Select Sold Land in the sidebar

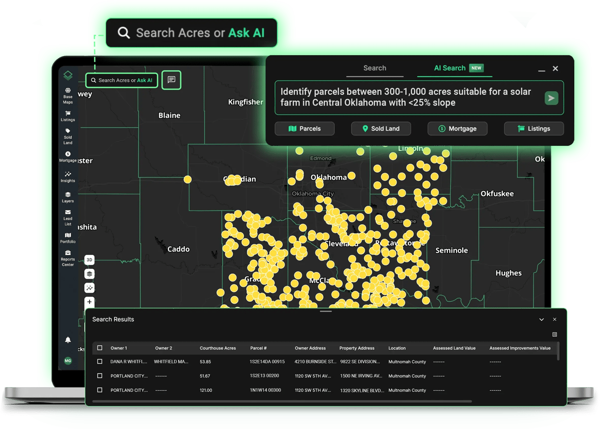(x=68, y=137)
